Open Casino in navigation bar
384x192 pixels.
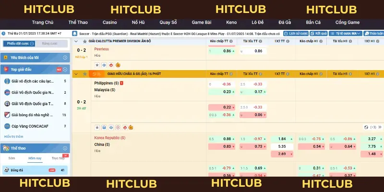click(110, 22)
